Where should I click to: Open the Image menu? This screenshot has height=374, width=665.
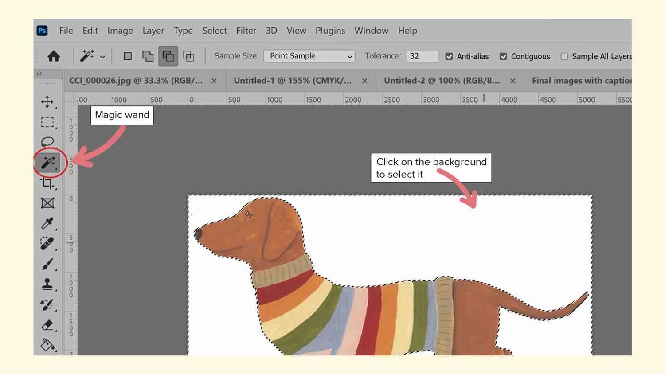[x=120, y=31]
